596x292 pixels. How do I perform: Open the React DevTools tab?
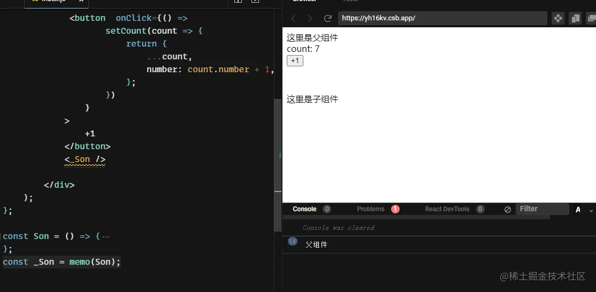(x=447, y=209)
